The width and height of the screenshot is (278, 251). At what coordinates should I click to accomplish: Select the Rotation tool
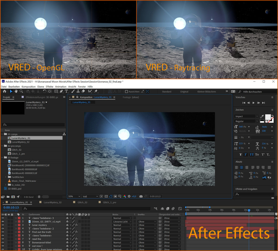coord(44,91)
